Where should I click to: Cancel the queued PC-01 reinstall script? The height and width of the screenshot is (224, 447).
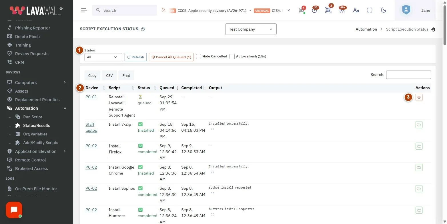[x=419, y=97]
